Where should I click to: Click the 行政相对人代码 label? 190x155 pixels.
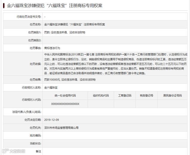click(31, 100)
